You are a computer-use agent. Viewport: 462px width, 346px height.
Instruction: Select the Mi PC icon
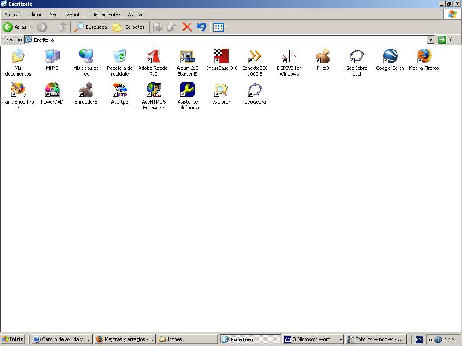[52, 56]
